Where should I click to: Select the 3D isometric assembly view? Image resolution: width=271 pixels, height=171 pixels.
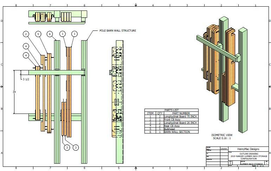tap(222, 75)
